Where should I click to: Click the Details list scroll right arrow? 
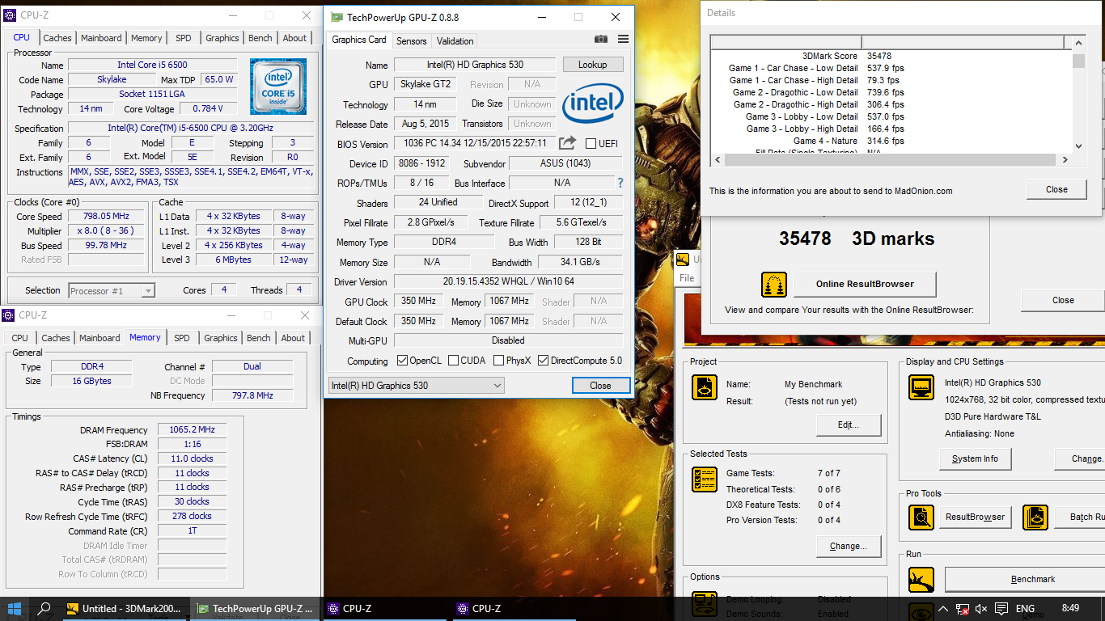tap(1065, 160)
